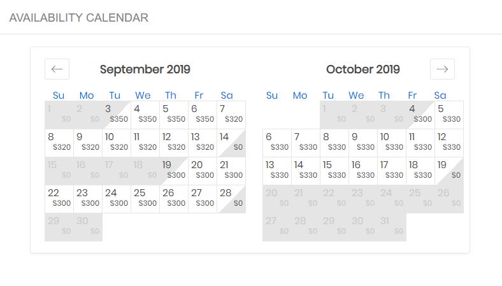Select October 4 priced $300
Screen dimensions: 502x286
tap(420, 115)
